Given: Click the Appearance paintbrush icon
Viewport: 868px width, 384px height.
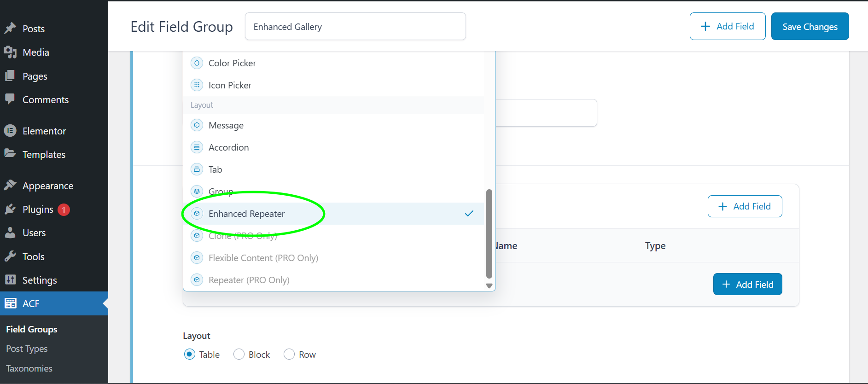Looking at the screenshot, I should pyautogui.click(x=10, y=186).
